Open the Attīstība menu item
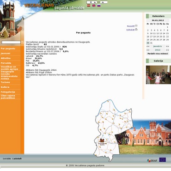 pyautogui.click(x=6, y=58)
